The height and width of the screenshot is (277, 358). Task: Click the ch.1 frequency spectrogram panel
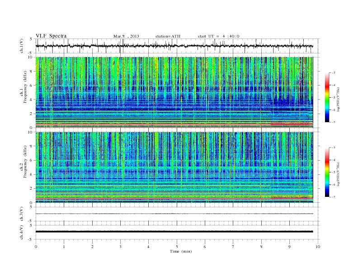coord(174,92)
